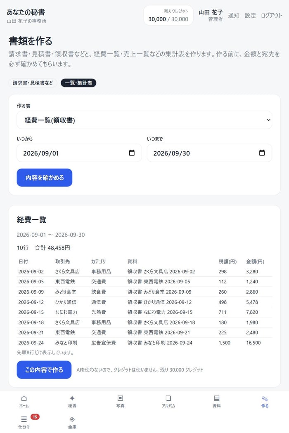The width and height of the screenshot is (289, 433).
Task: Click the あなたの秘書 app title
Action: pyautogui.click(x=26, y=12)
